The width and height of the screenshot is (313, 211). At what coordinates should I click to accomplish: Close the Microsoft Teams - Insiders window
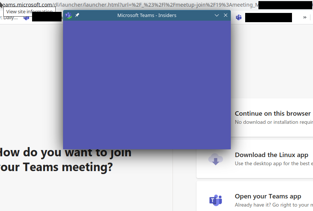[226, 15]
